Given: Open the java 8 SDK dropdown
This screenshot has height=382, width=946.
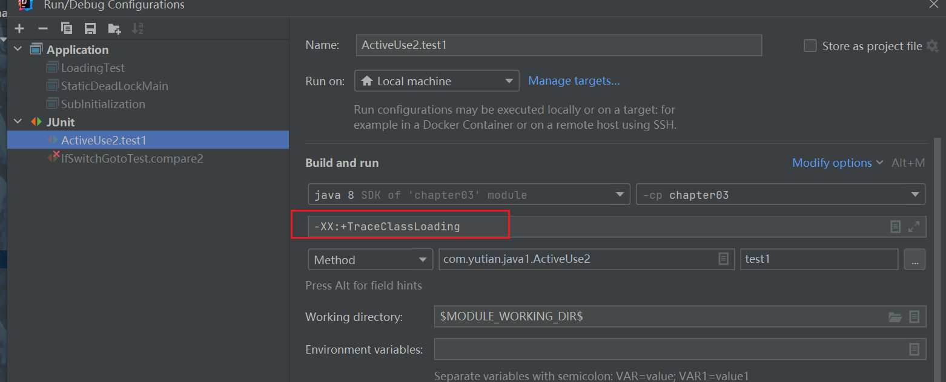Looking at the screenshot, I should [x=468, y=195].
